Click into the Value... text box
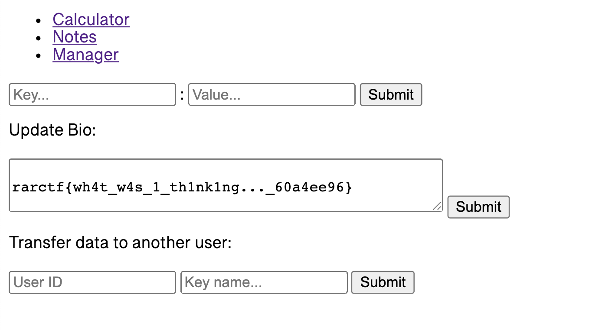The height and width of the screenshot is (330, 589). [272, 94]
